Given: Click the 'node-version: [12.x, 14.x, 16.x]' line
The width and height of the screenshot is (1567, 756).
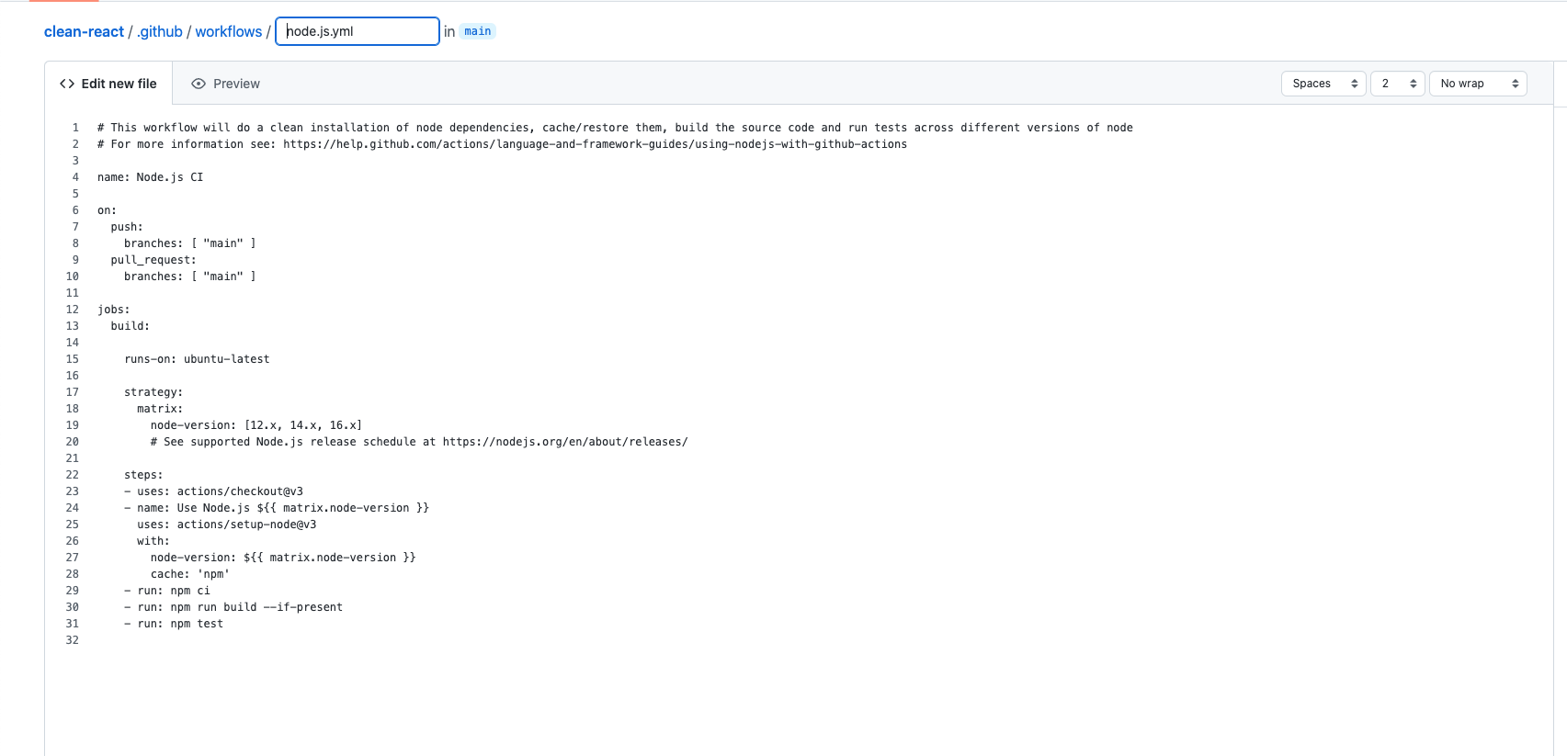Looking at the screenshot, I should click(x=256, y=425).
